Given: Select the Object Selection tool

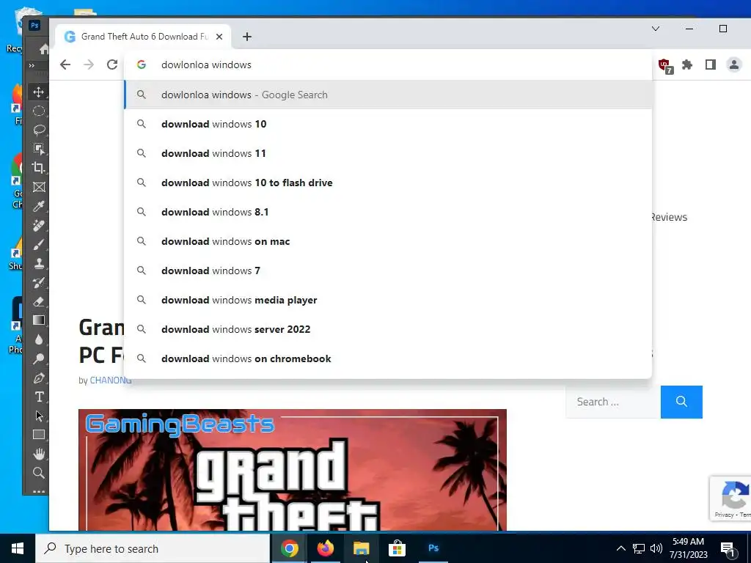Looking at the screenshot, I should [x=39, y=149].
